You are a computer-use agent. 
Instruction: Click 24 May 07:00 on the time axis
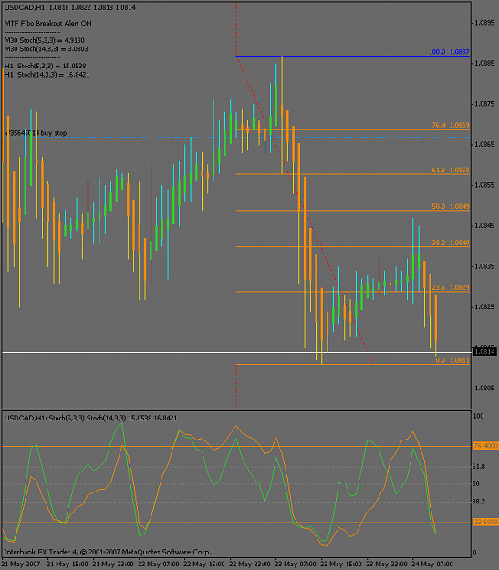pos(432,565)
